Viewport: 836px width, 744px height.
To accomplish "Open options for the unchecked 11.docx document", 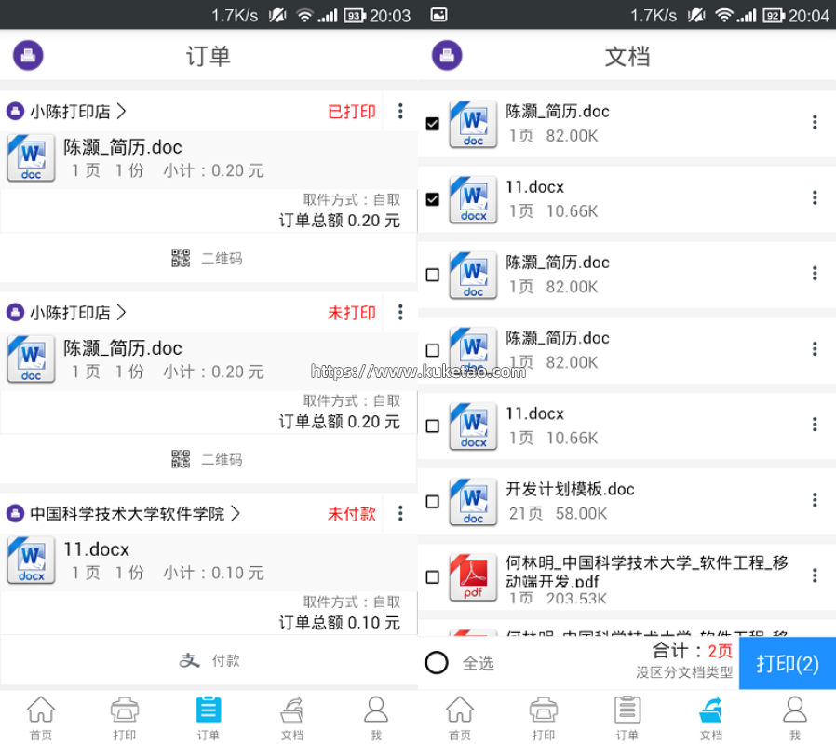I will point(815,425).
